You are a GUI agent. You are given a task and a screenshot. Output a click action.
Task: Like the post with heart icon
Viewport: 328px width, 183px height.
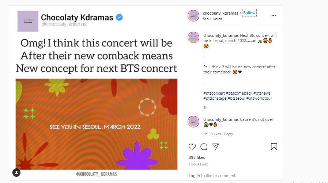coord(192,146)
